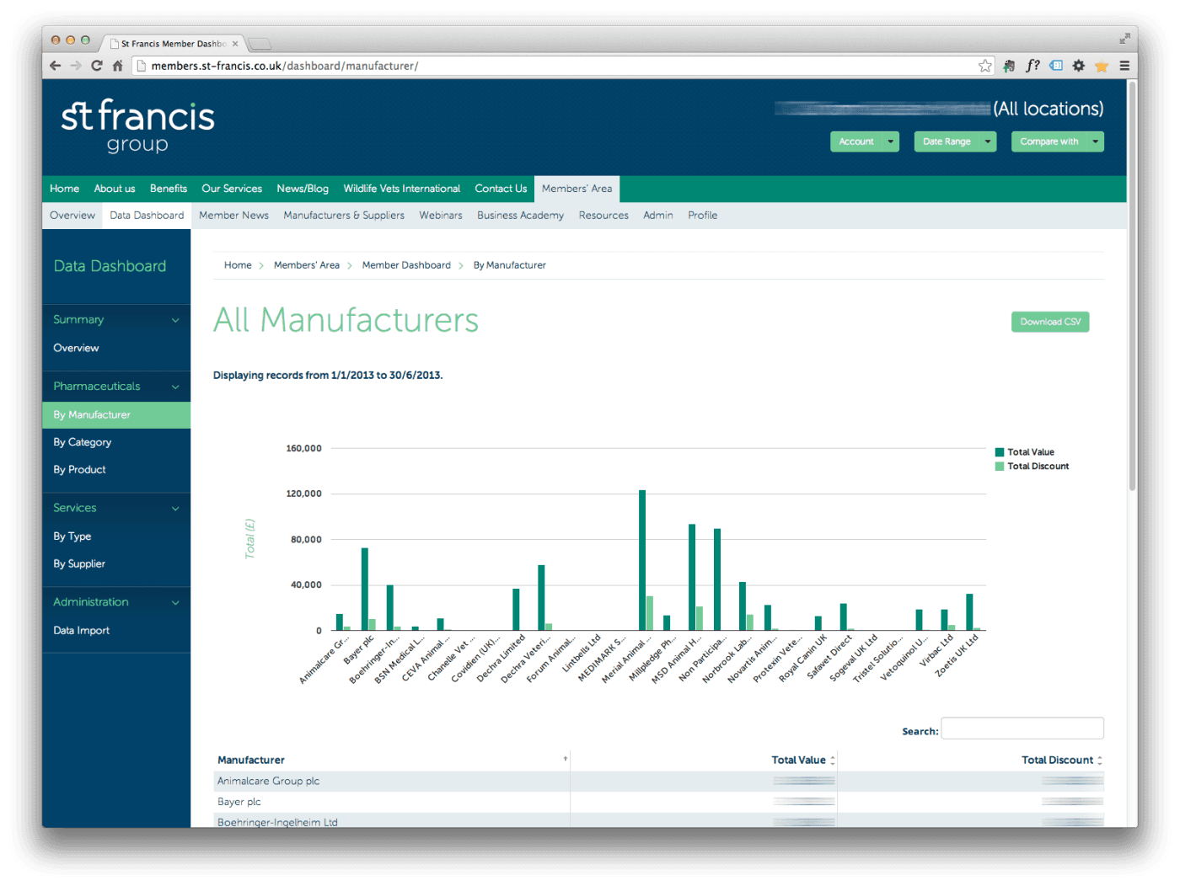The width and height of the screenshot is (1180, 886).
Task: Click the Members' Area breadcrumb link
Action: tap(307, 265)
